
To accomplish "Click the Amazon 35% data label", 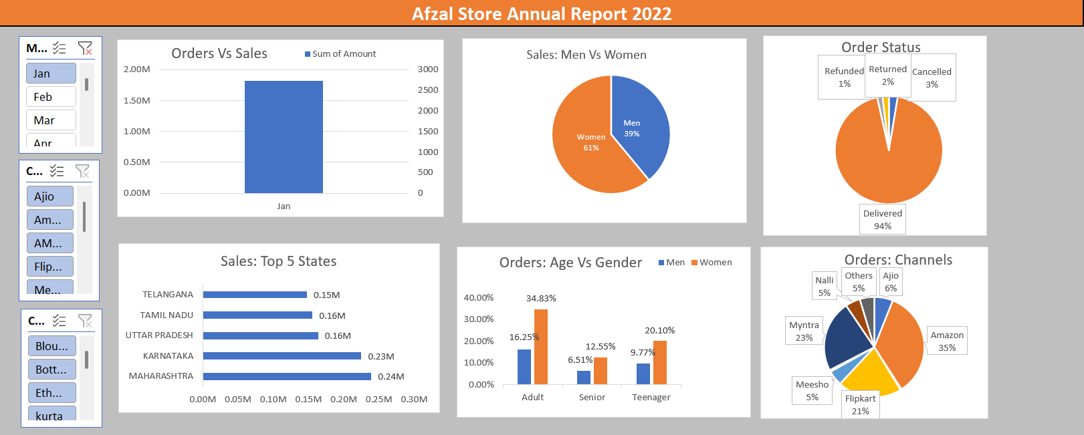I will (x=947, y=341).
